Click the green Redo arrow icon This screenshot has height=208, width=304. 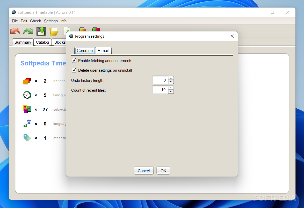coord(28,31)
